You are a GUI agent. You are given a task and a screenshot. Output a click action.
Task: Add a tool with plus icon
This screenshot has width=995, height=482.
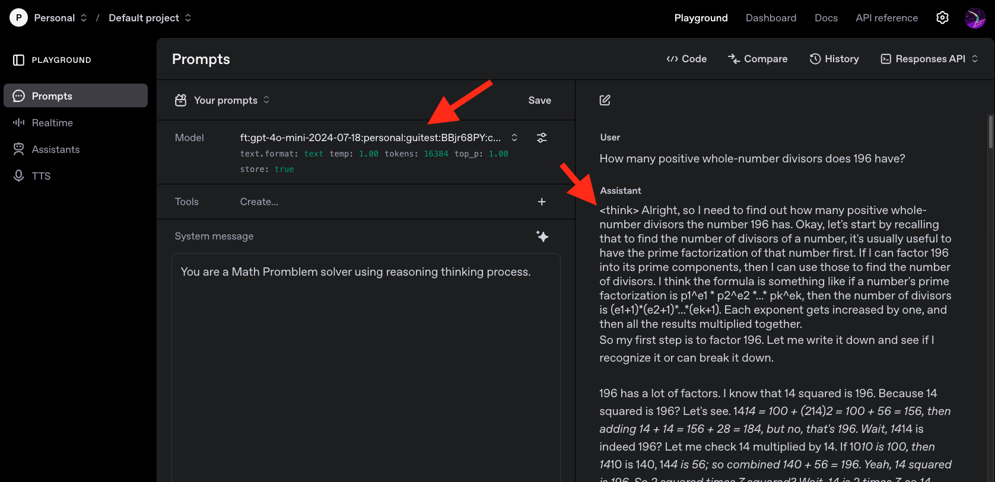(542, 202)
